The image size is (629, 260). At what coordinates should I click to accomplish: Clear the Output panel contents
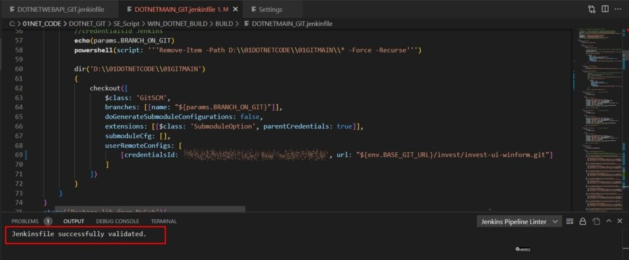click(569, 221)
